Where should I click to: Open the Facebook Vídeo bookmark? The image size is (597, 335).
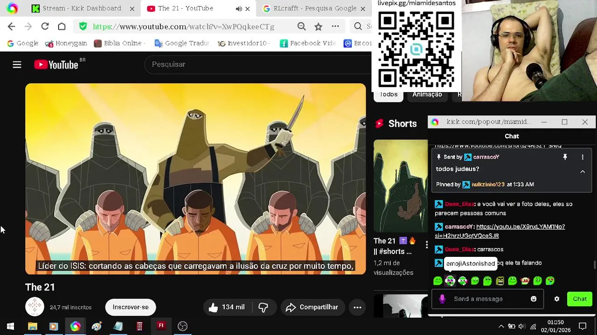click(308, 43)
